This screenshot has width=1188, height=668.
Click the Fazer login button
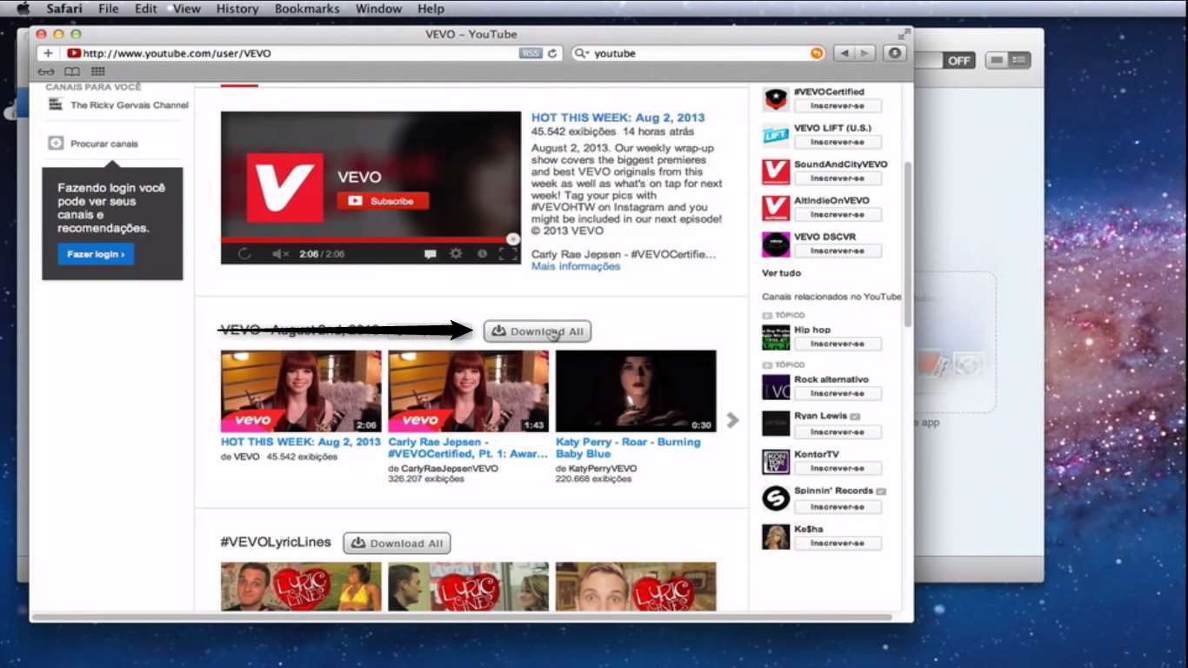(x=96, y=254)
